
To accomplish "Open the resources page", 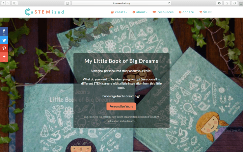I will pos(163,12).
